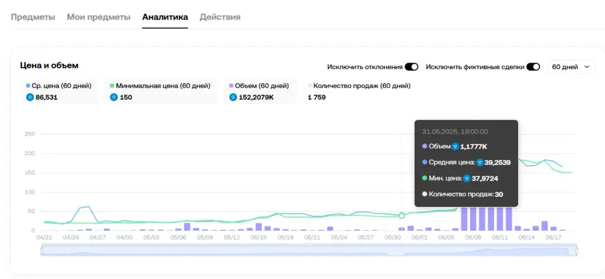The image size is (605, 279).
Task: Click the highlighted data point on price line
Action: (402, 216)
